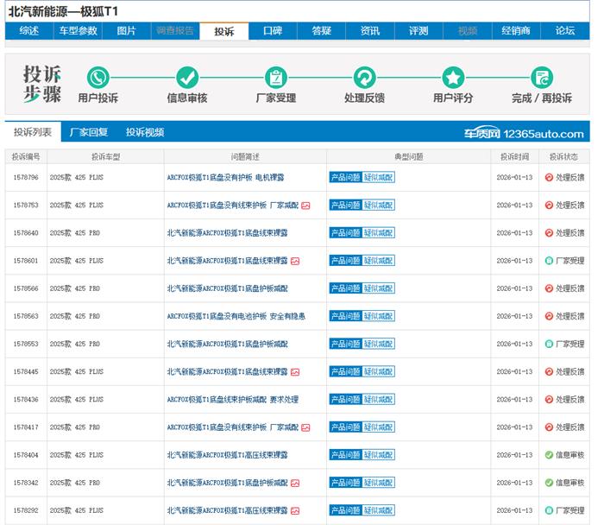This screenshot has height=525, width=604.
Task: Click the 处理反馈 refresh step icon
Action: [x=365, y=78]
